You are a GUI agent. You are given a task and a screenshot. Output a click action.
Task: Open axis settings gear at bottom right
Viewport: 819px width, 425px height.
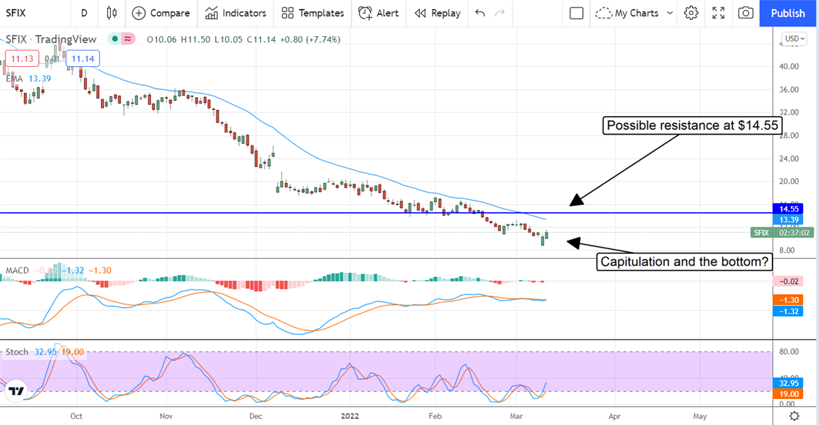click(x=794, y=415)
